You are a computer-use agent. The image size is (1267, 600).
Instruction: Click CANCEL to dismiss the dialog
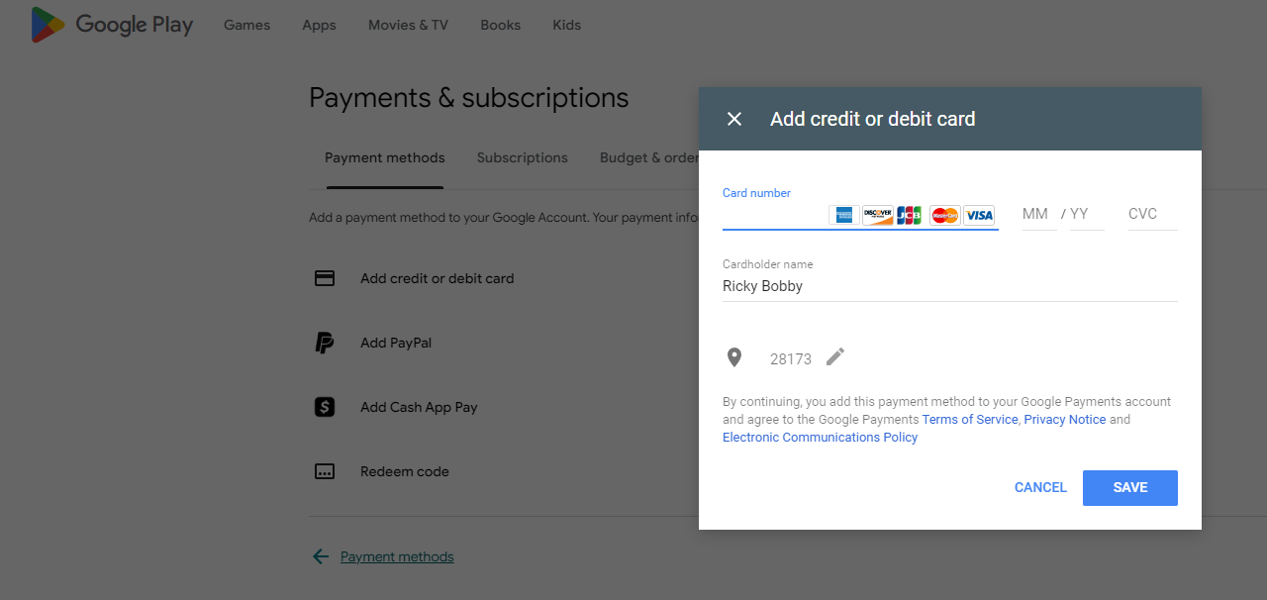(x=1040, y=487)
